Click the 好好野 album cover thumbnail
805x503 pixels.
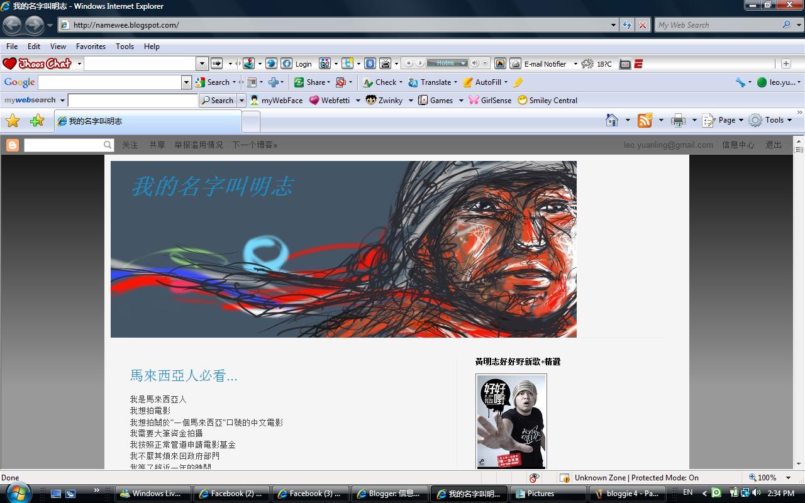[511, 421]
